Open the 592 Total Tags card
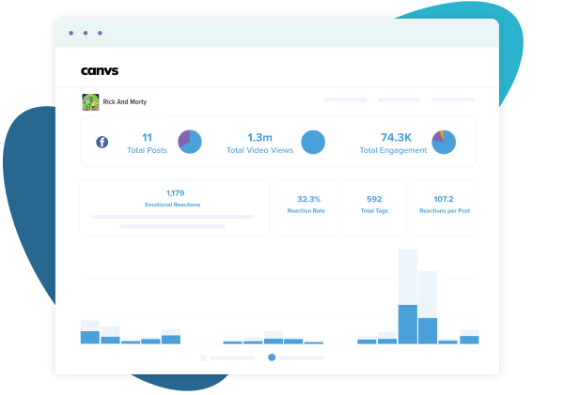 coord(374,208)
